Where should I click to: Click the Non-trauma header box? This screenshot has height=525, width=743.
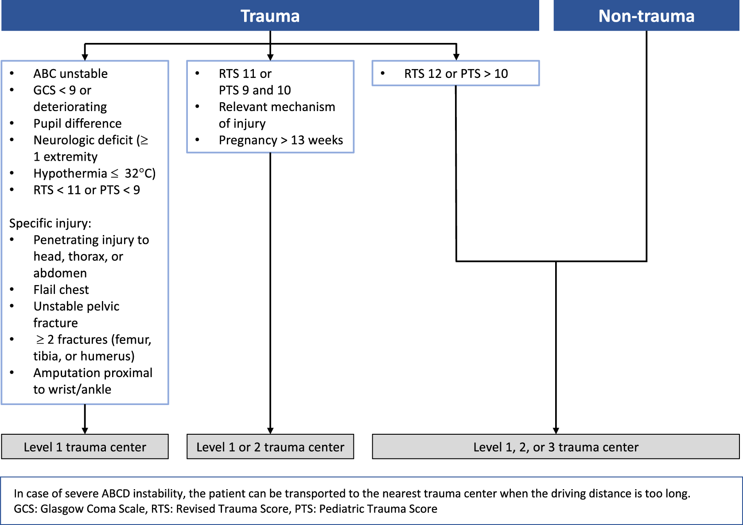coord(646,15)
